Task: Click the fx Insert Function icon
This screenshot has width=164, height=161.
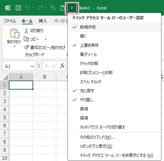Action: pos(62,66)
